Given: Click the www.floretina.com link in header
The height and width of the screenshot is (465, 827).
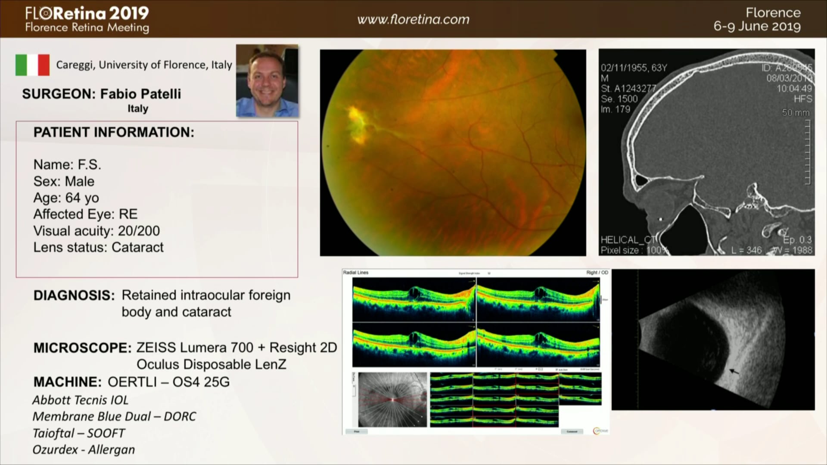Looking at the screenshot, I should click(x=413, y=20).
